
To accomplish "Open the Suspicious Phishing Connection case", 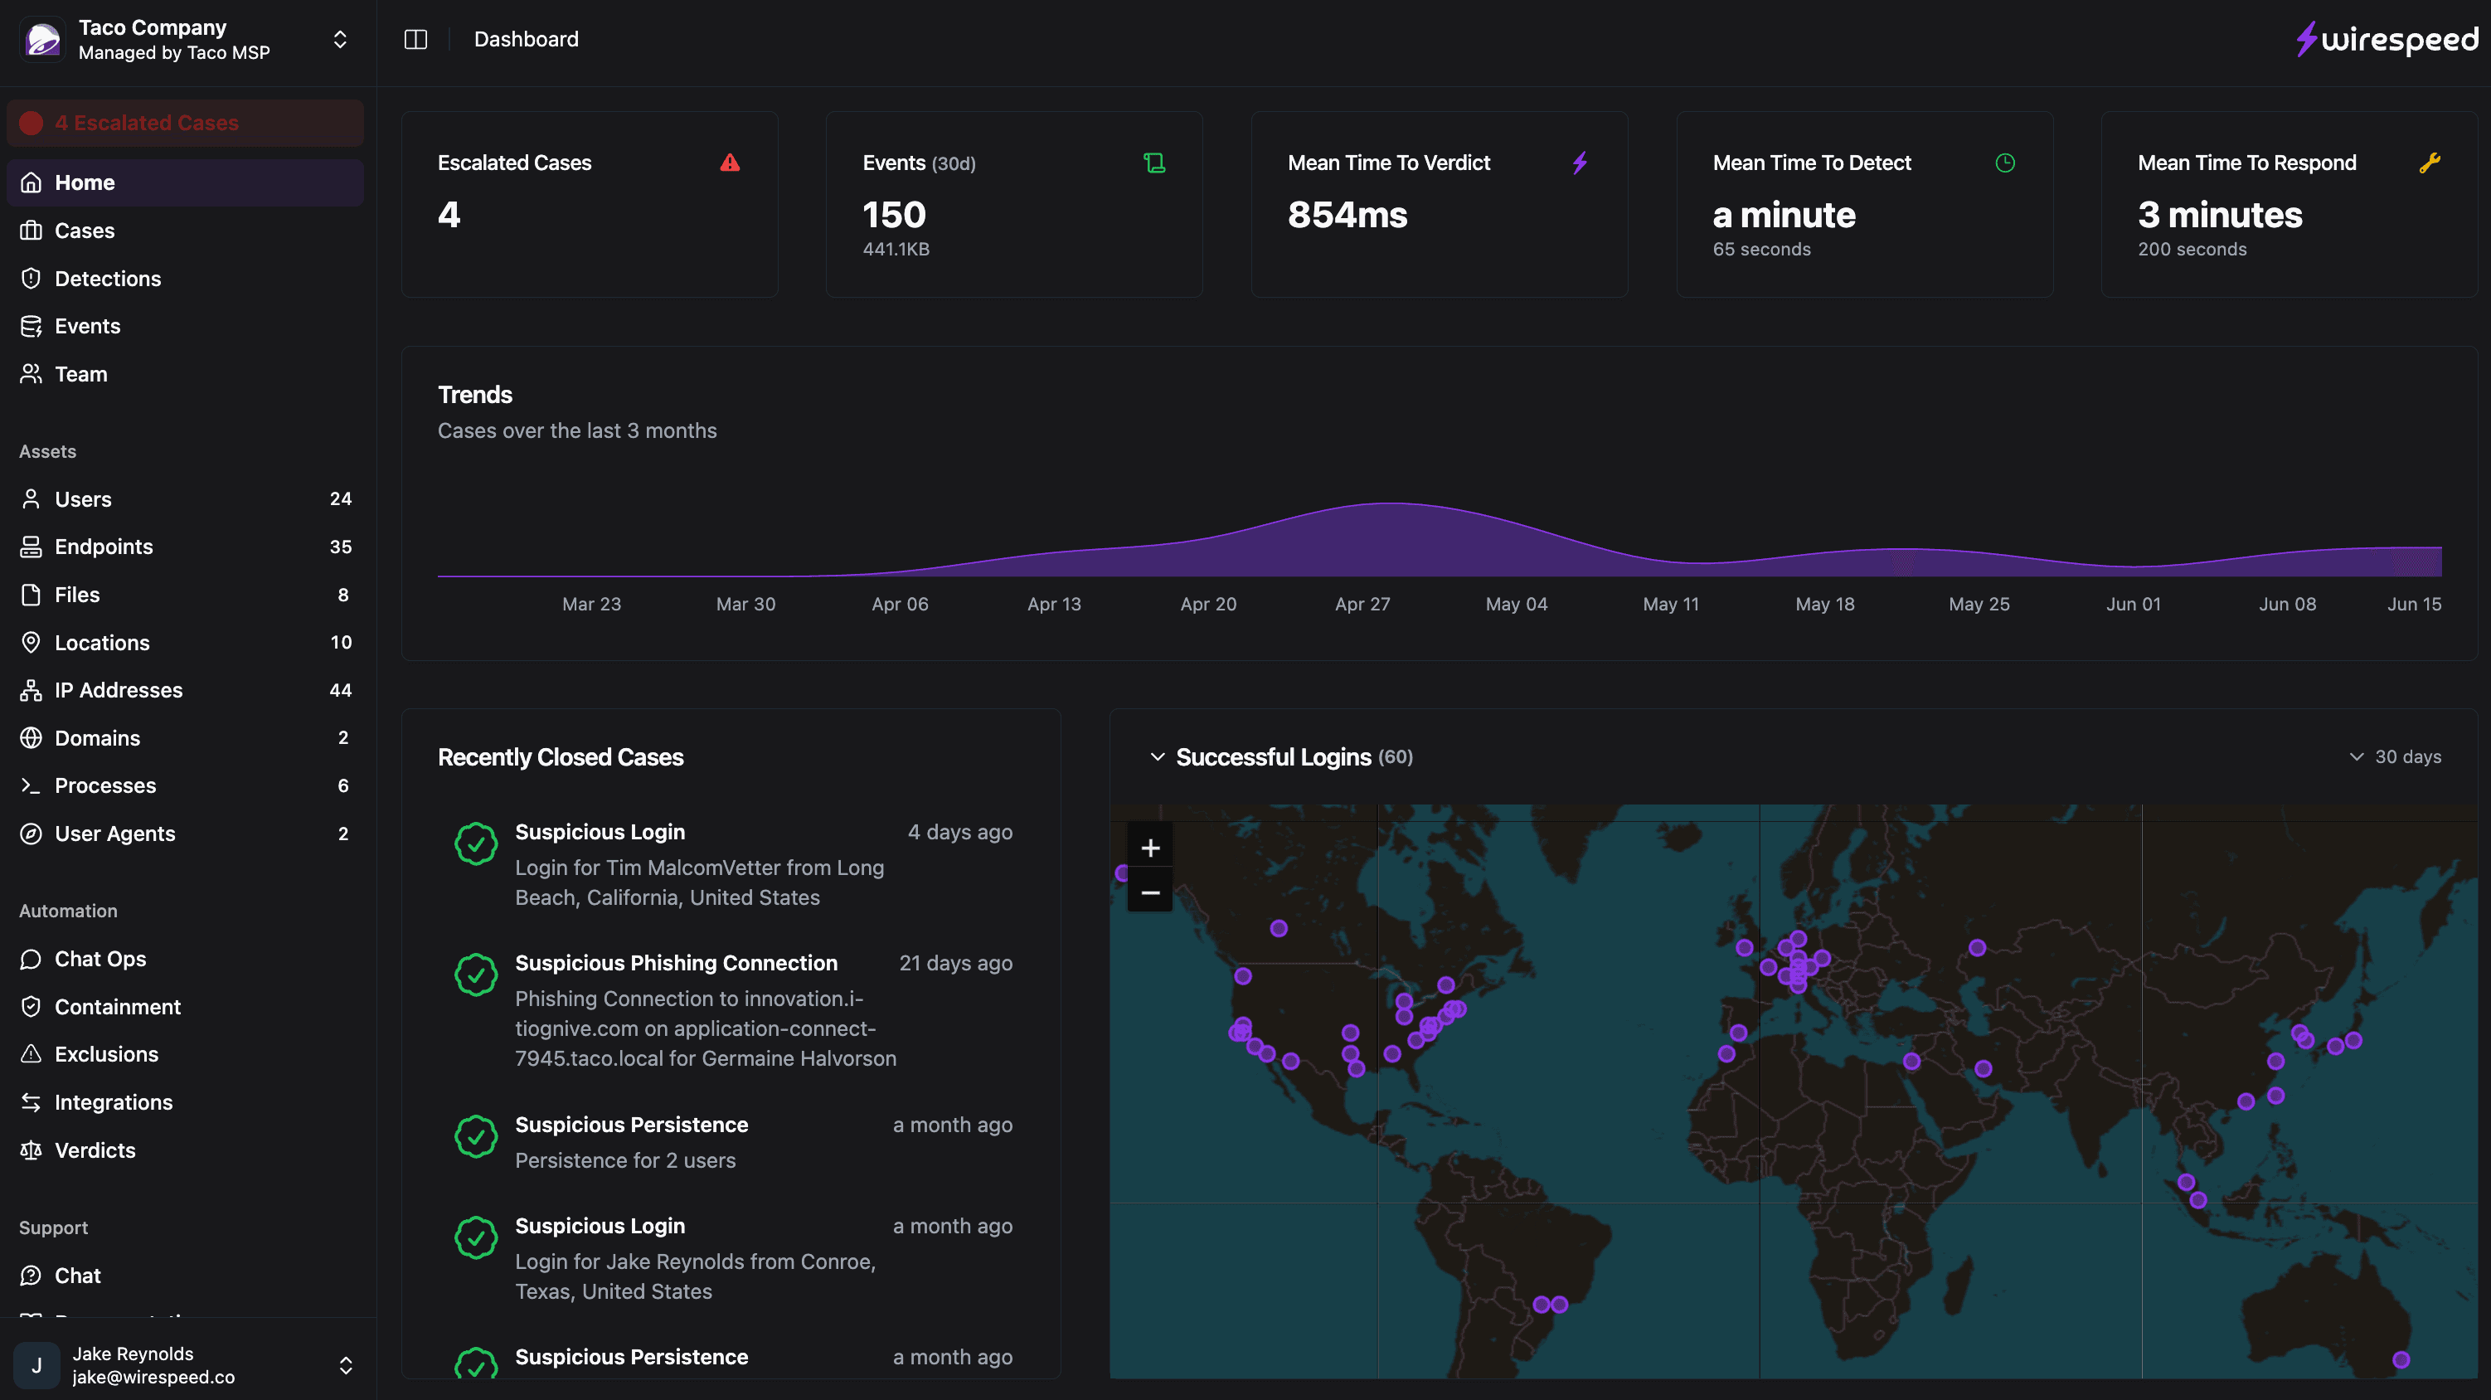I will 676,963.
